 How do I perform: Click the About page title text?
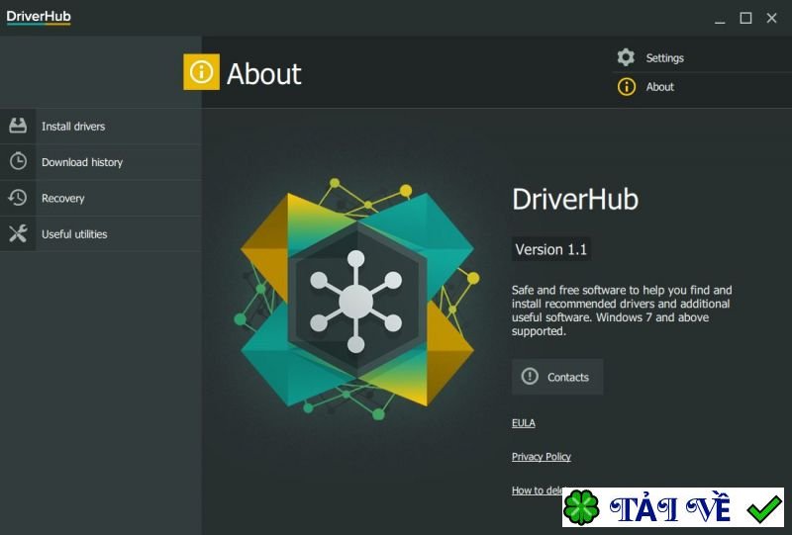(x=263, y=74)
